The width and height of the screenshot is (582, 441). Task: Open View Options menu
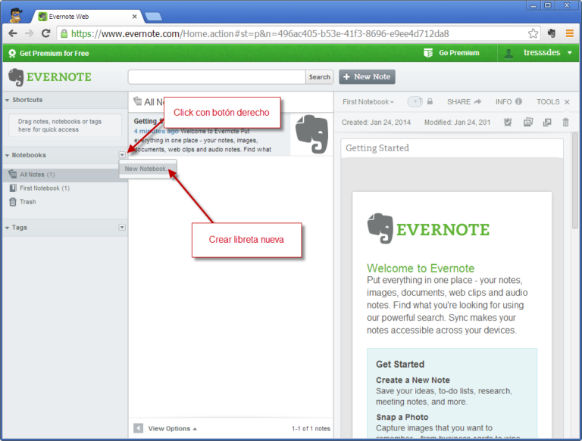(173, 428)
